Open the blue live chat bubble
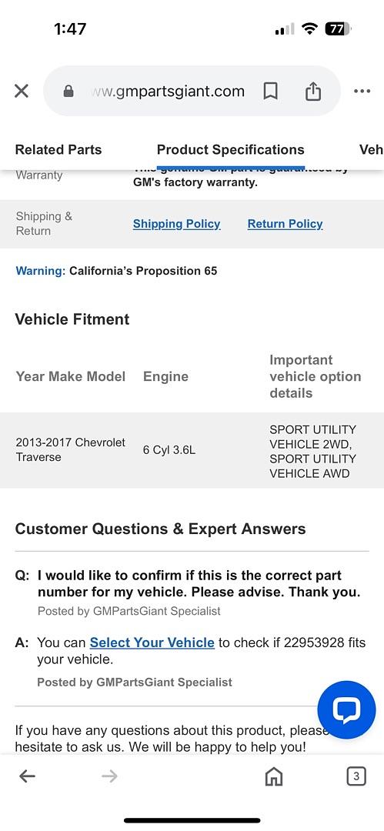The width and height of the screenshot is (384, 831). (x=346, y=709)
